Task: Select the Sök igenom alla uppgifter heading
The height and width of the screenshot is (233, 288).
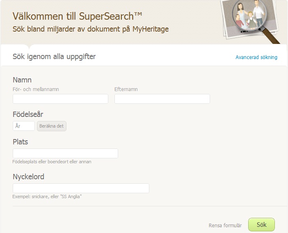Action: coord(54,57)
